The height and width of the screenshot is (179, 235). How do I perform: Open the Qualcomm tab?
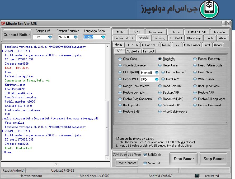[156, 32]
